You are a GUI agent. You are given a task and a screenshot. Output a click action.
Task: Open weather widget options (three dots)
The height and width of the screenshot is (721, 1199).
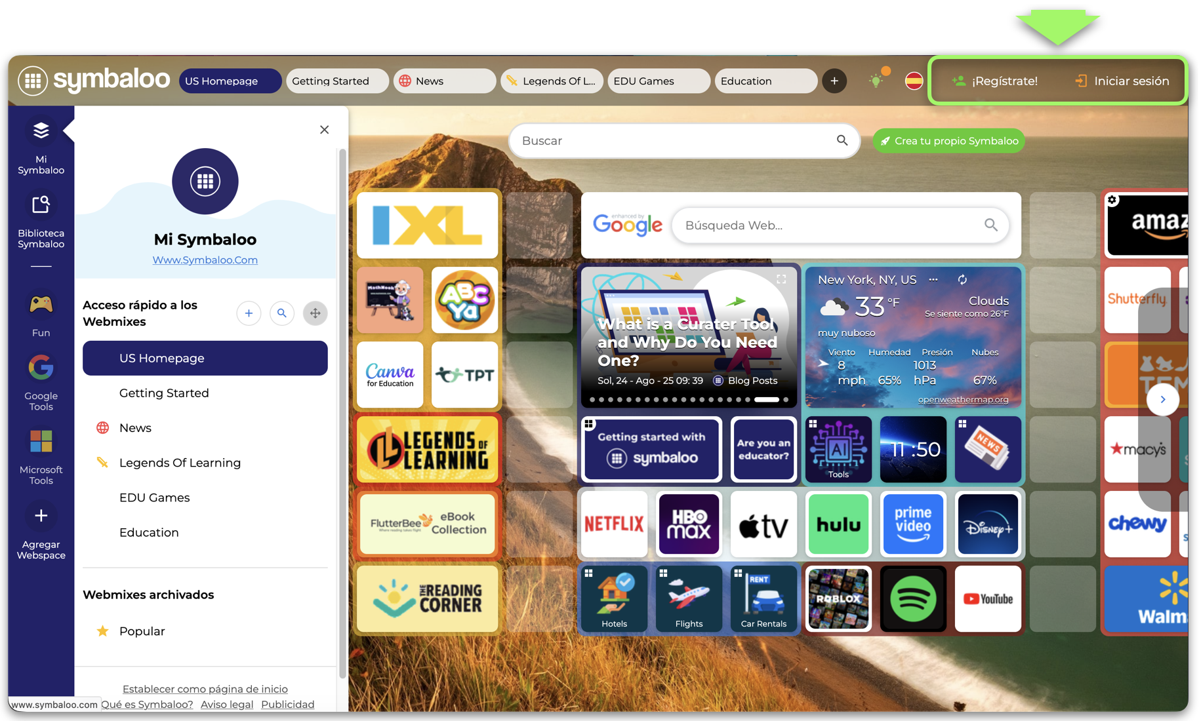tap(933, 280)
